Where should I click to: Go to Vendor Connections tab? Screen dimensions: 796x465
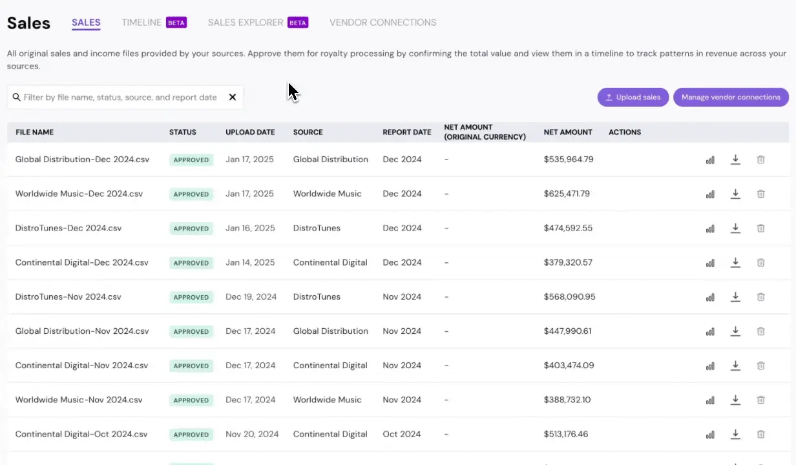(382, 23)
